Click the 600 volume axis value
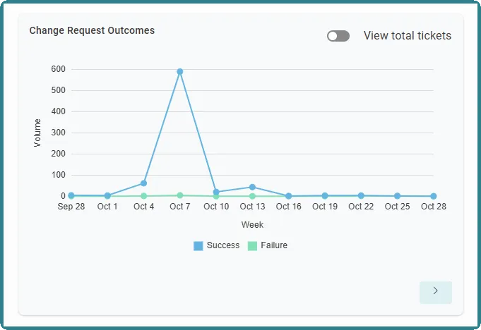Viewport: 481px width, 330px height. pyautogui.click(x=59, y=69)
